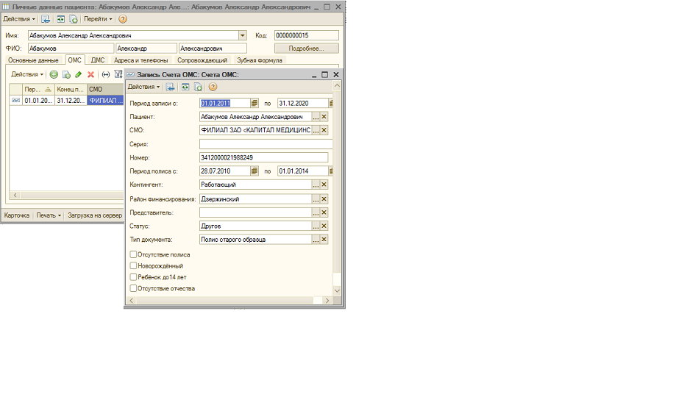This screenshot has width=676, height=408.
Task: Click the Код field showing 0000000015
Action: click(307, 35)
